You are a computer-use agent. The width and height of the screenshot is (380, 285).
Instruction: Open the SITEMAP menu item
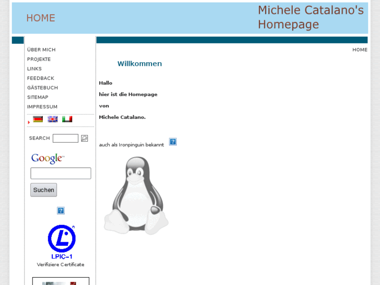point(38,97)
